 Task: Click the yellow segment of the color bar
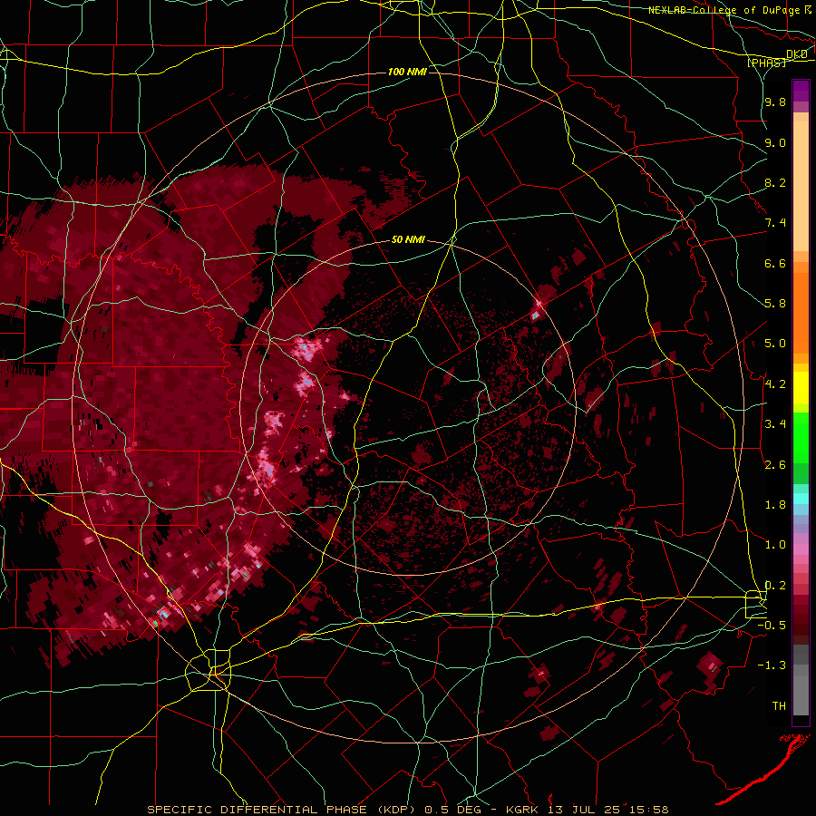coord(801,388)
